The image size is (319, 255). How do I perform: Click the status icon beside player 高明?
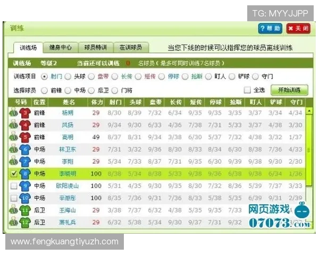pos(14,137)
